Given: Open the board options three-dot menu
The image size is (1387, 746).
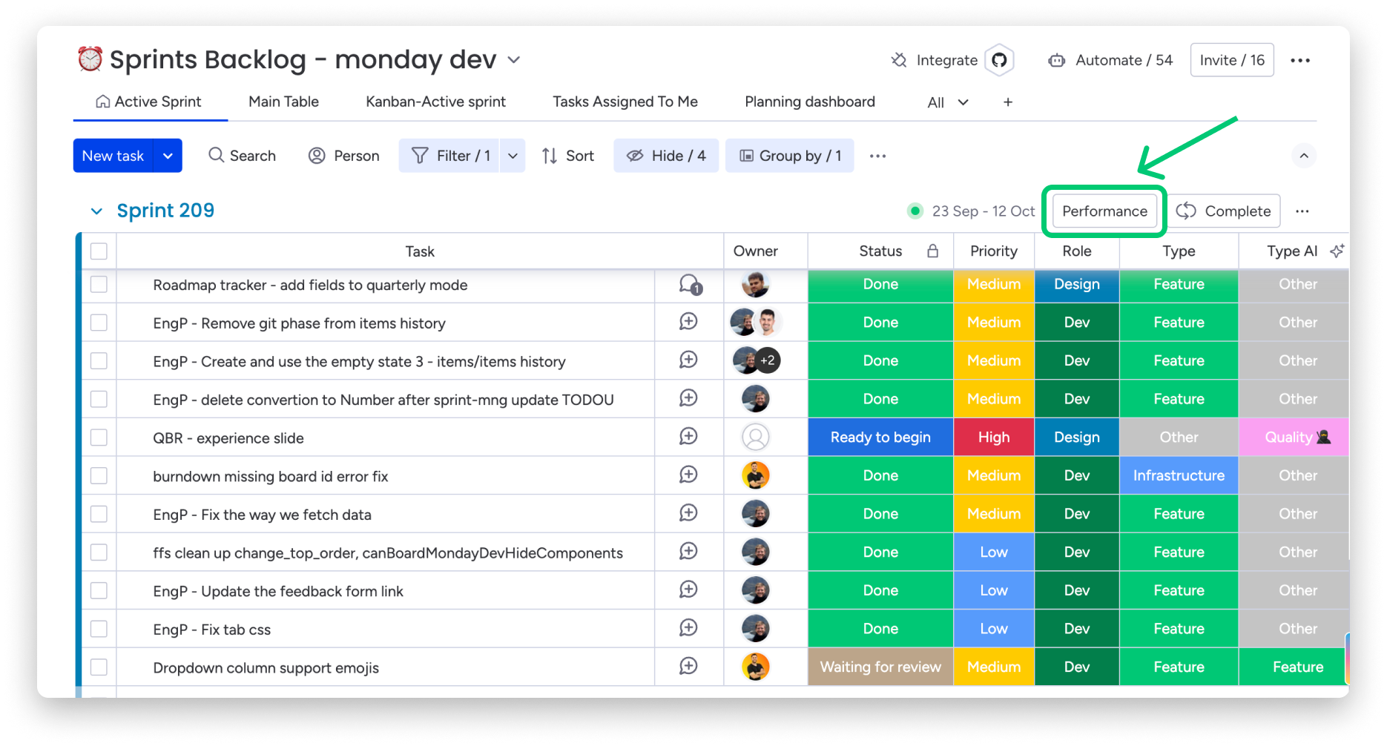Looking at the screenshot, I should click(x=1300, y=60).
